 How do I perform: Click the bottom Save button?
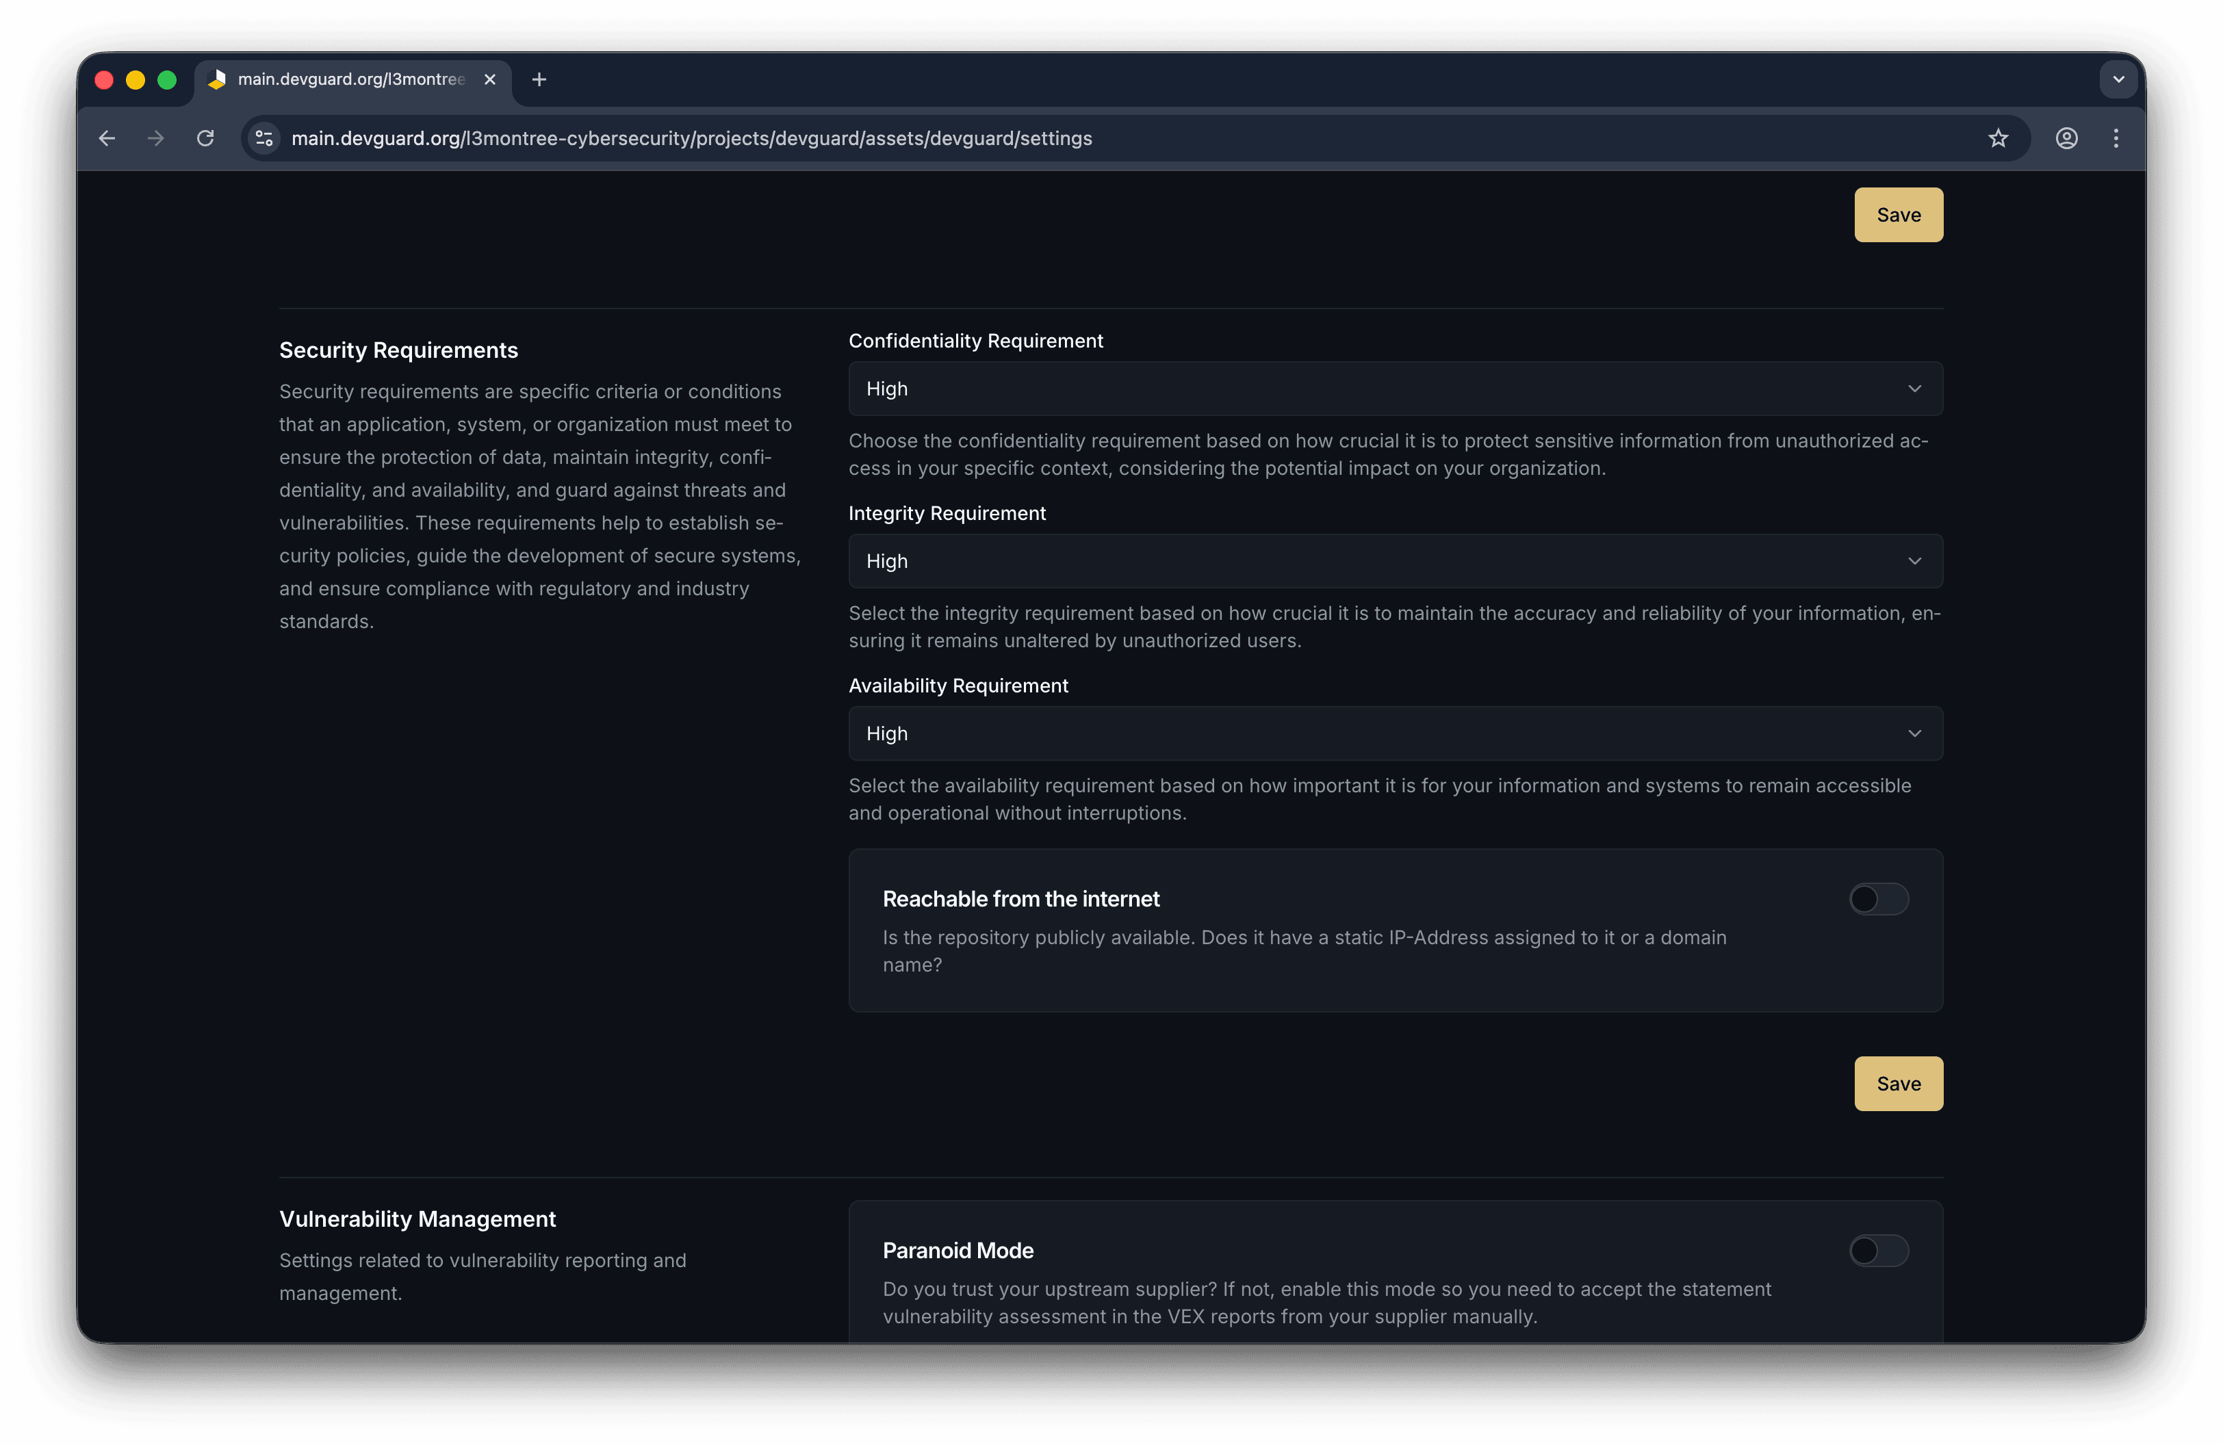coord(1898,1084)
